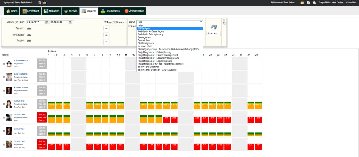
Task: Choose 3D Designer from Beruf list
Action: click(170, 28)
